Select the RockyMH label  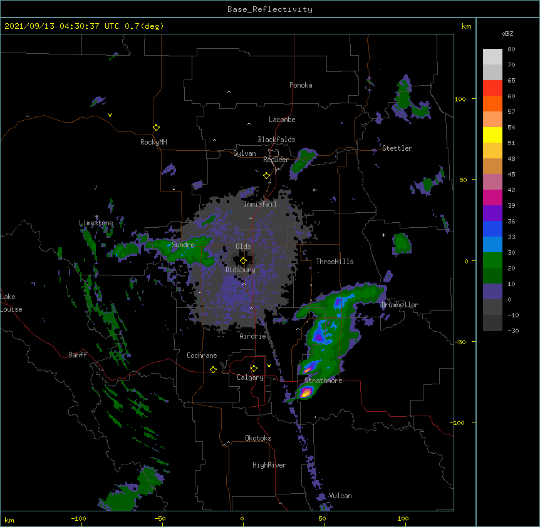(153, 142)
